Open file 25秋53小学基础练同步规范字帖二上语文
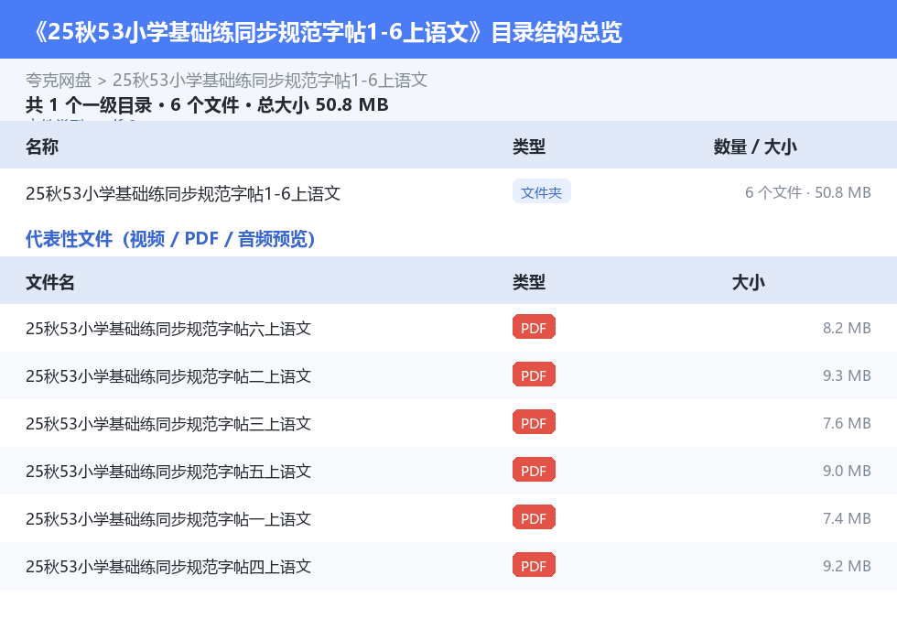 point(168,376)
